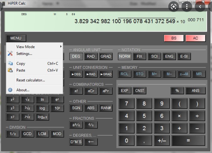Click the SGN sign function key

pyautogui.click(x=76, y=108)
